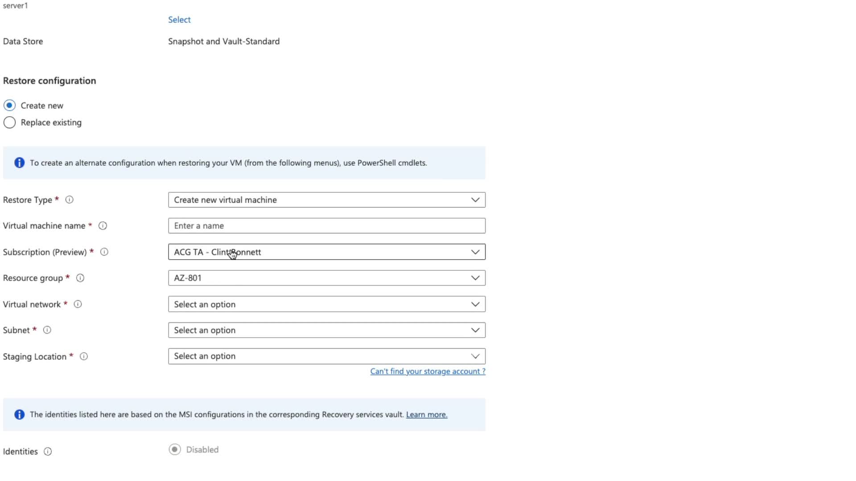Open the Resource group AZ-801 dropdown
Viewport: 856px width, 481px height.
[326, 278]
